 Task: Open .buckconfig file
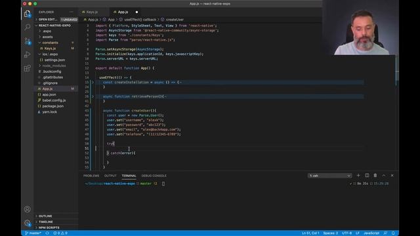[52, 71]
